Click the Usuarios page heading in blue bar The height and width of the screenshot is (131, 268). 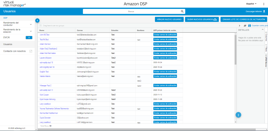click(10, 11)
